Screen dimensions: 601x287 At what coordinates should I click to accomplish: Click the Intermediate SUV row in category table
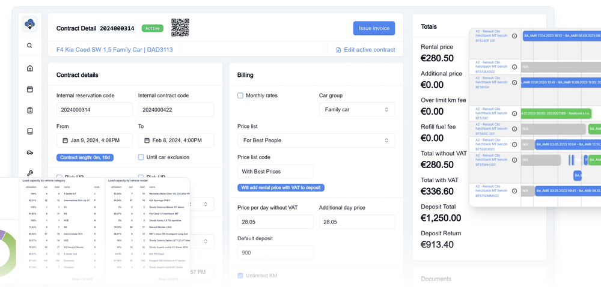tap(63, 234)
